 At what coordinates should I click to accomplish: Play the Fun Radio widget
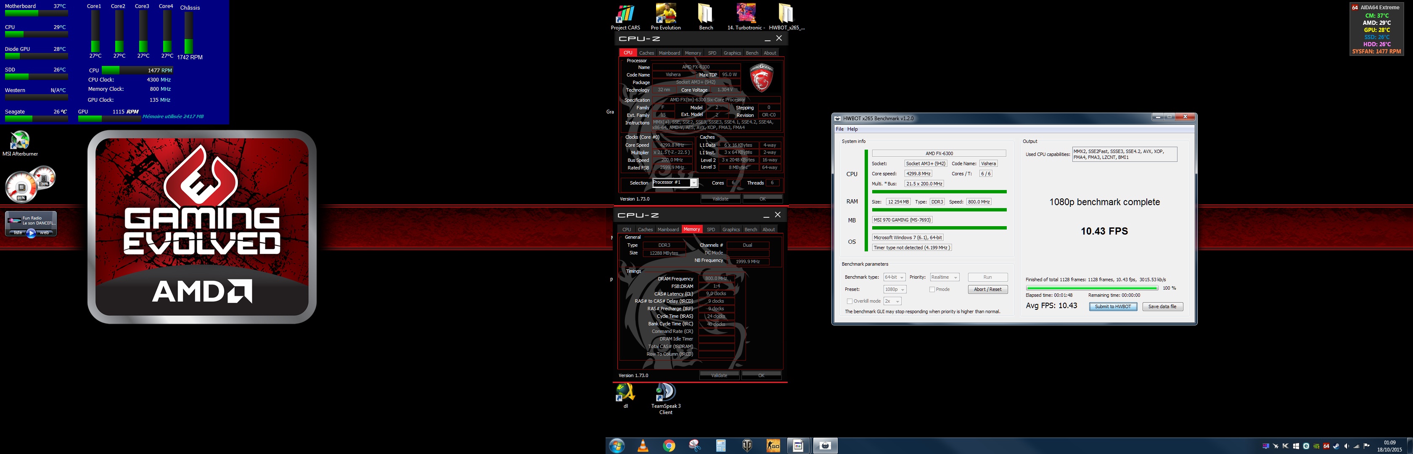click(31, 233)
